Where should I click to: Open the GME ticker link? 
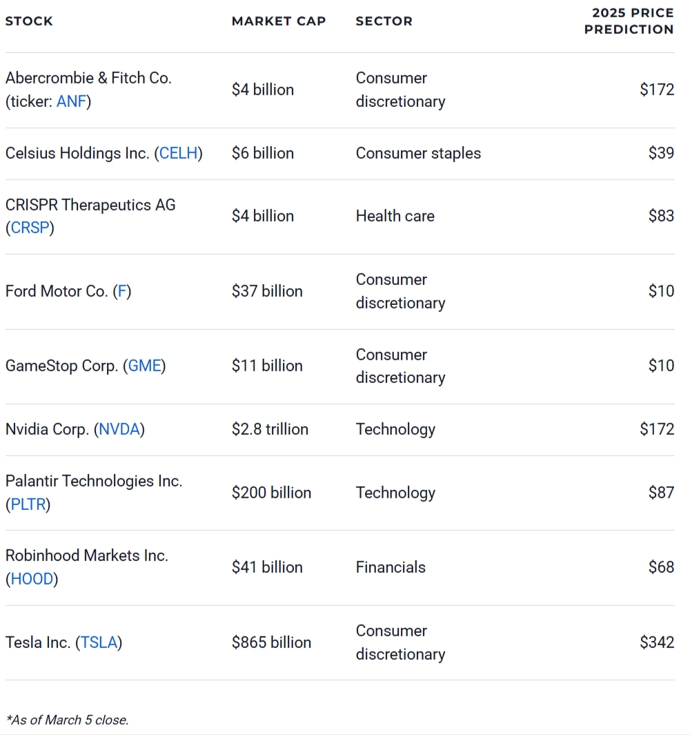tap(145, 366)
